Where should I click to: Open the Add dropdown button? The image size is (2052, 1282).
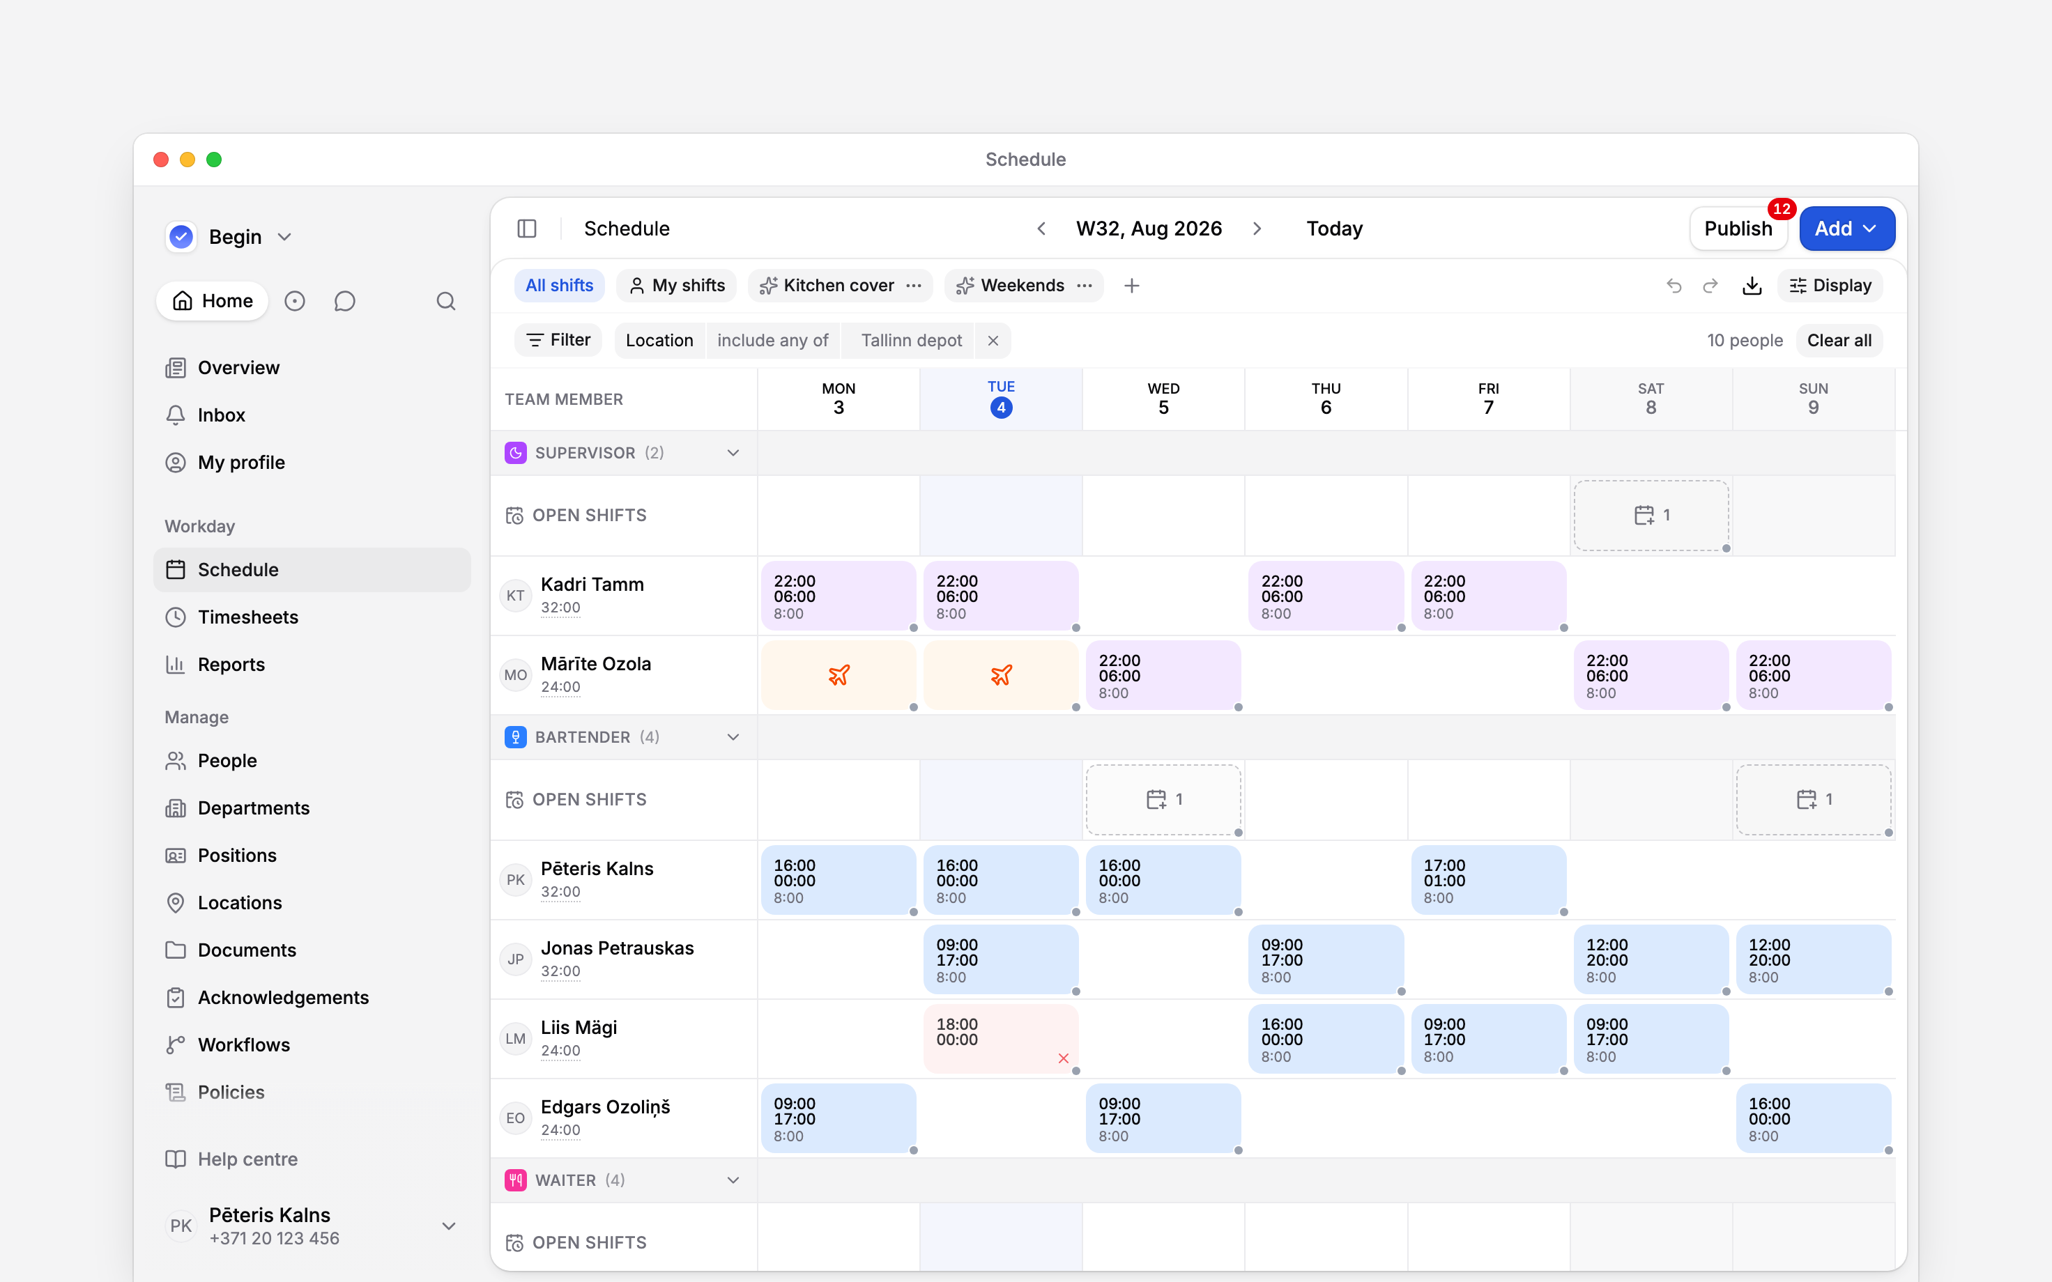tap(1847, 229)
